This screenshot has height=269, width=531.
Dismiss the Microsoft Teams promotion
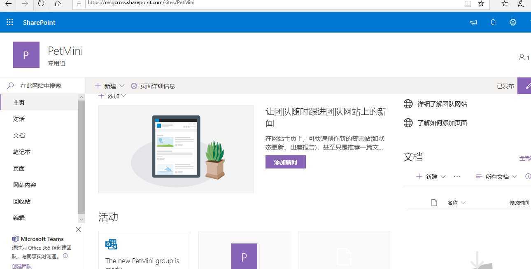point(78,229)
